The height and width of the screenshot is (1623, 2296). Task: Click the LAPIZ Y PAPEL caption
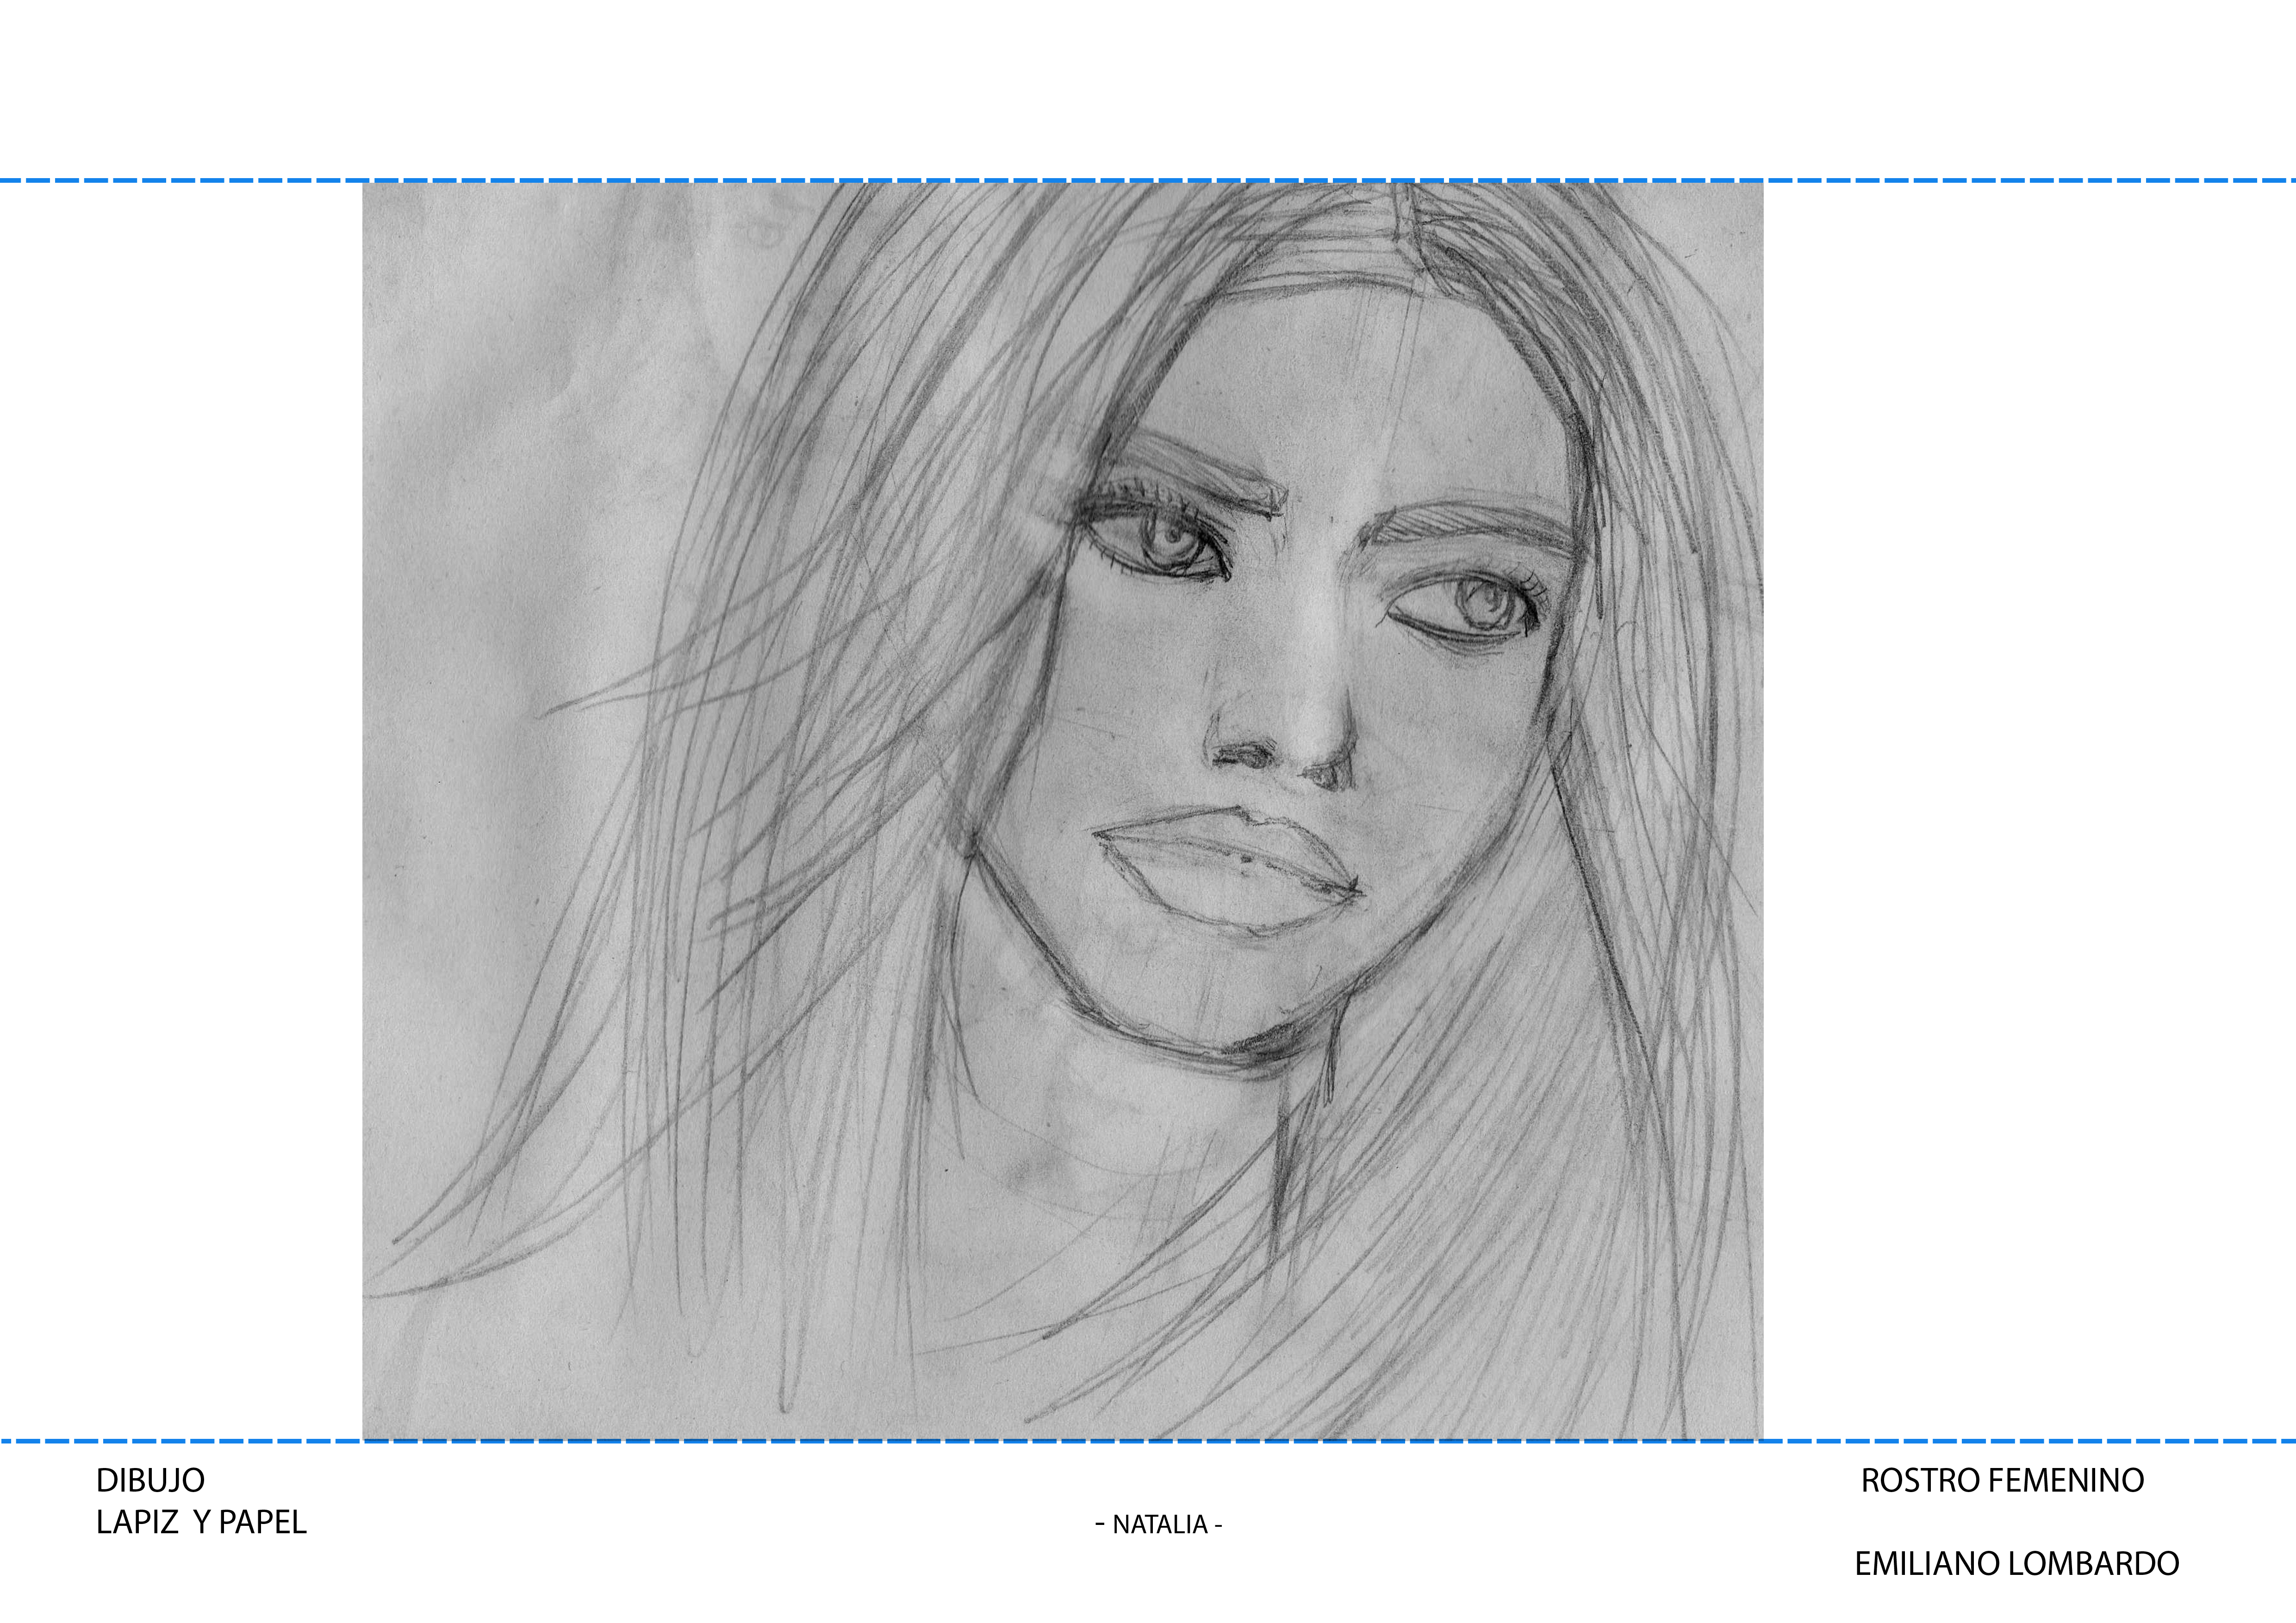coord(201,1522)
